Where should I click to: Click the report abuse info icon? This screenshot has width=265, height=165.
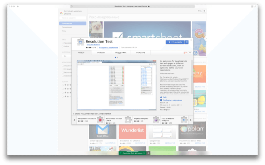click(161, 100)
